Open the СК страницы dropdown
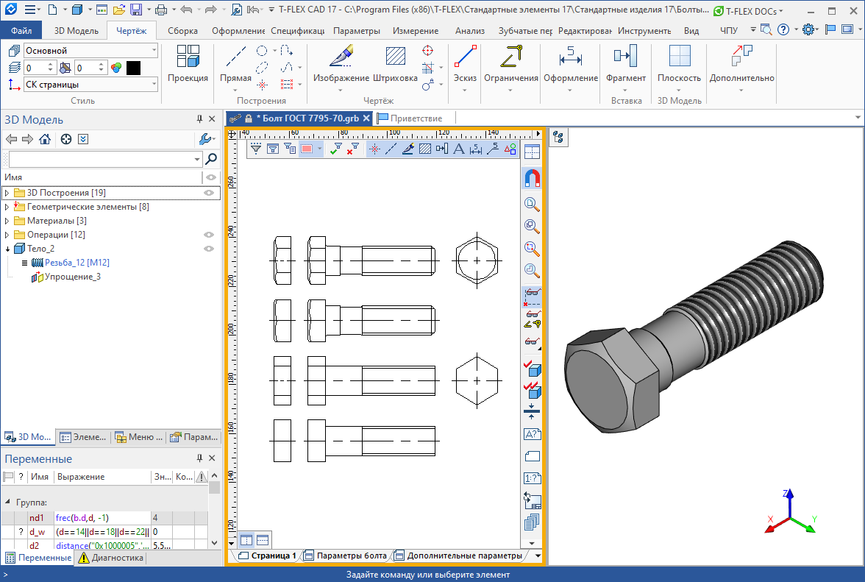Image resolution: width=865 pixels, height=582 pixels. (x=90, y=85)
